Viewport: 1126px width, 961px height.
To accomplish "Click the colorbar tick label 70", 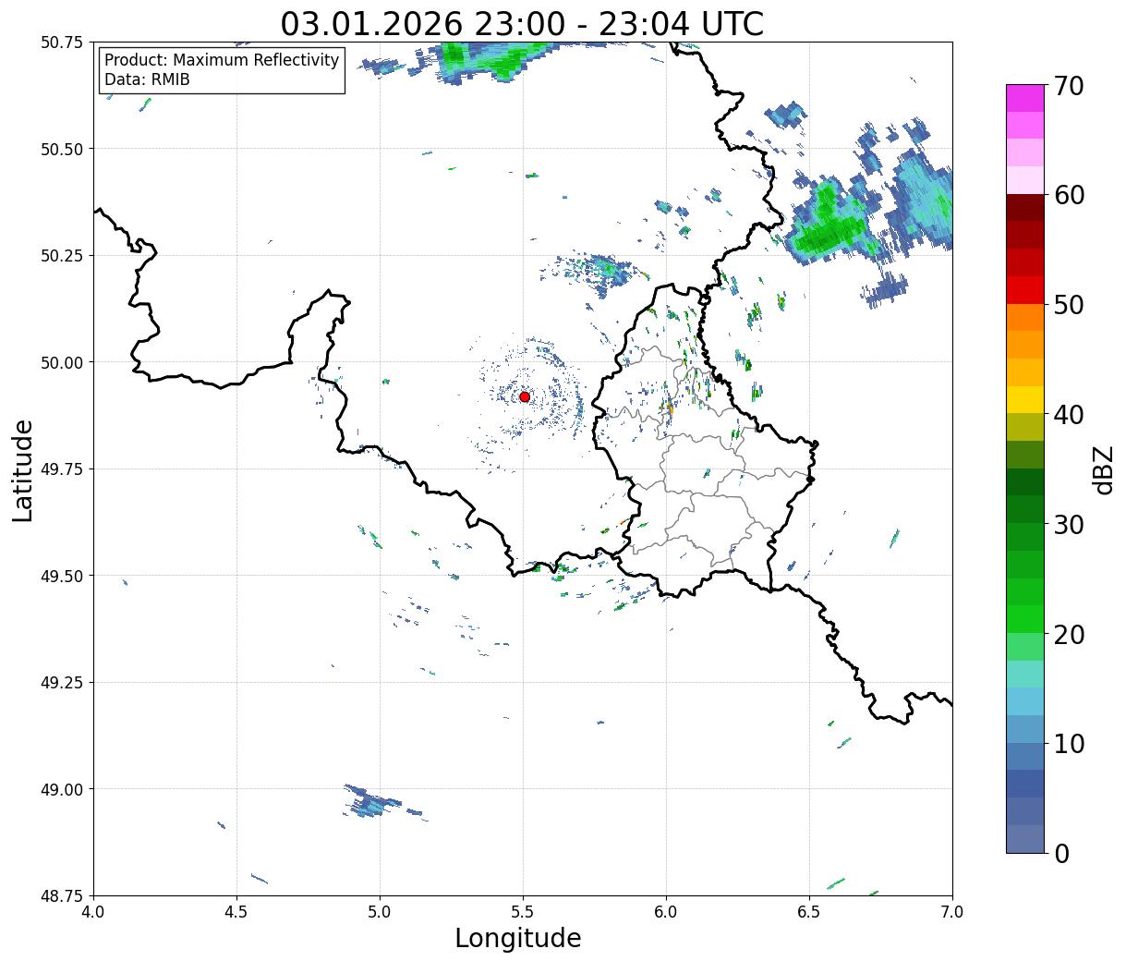I will click(1068, 86).
